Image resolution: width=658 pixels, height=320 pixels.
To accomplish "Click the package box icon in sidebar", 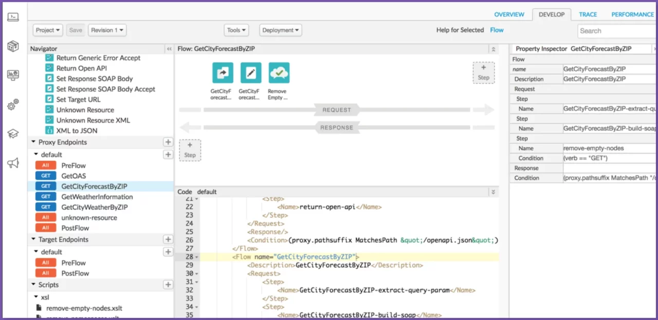I will click(13, 46).
